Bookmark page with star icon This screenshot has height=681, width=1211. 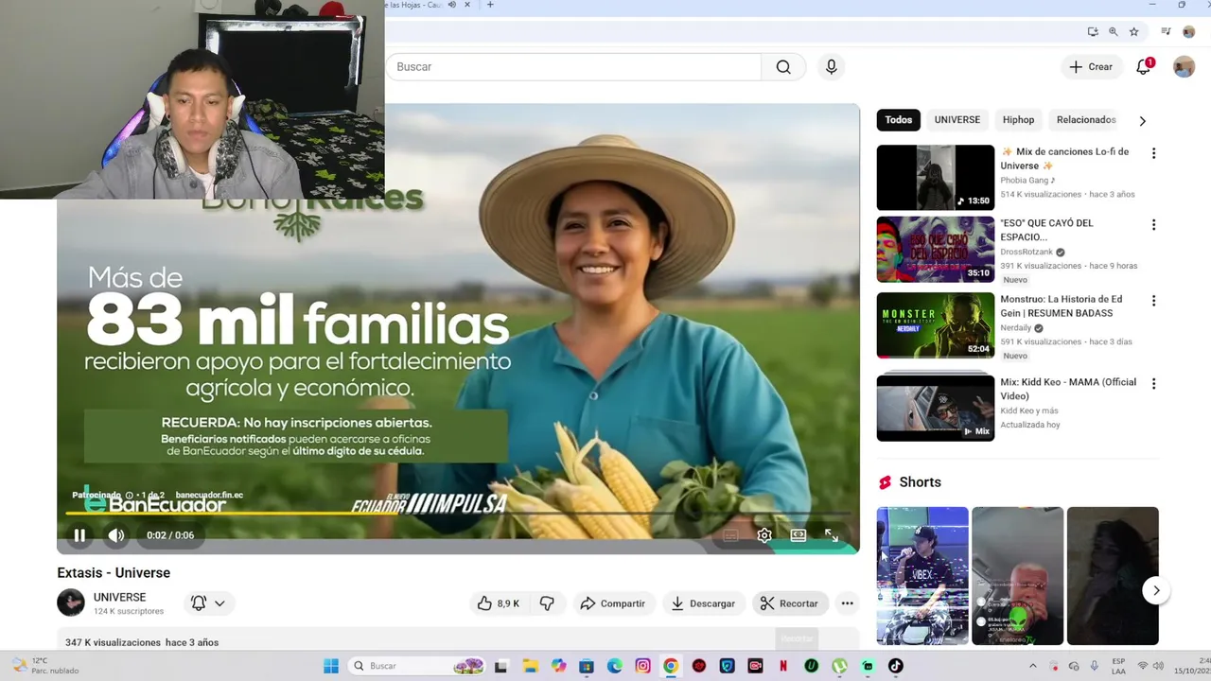click(1133, 31)
